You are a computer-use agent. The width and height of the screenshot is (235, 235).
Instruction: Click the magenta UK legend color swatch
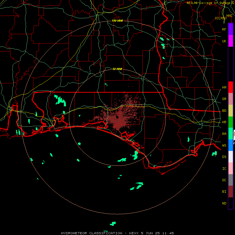pos(231,41)
